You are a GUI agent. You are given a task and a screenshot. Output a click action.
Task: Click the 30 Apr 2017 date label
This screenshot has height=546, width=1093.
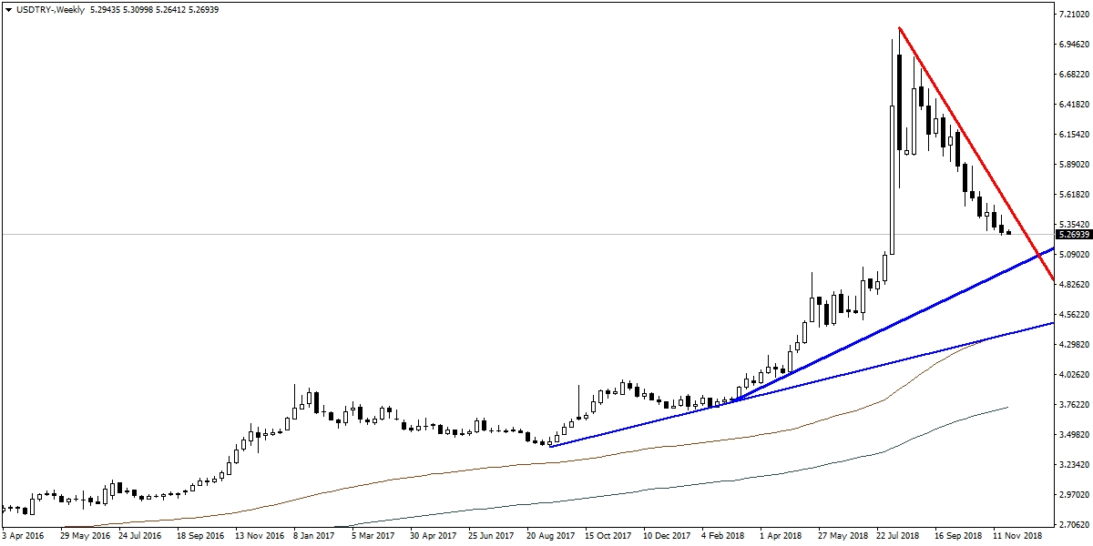(434, 538)
